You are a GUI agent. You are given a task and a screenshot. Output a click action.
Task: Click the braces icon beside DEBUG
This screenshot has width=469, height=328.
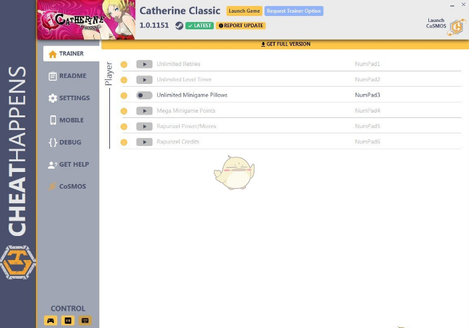53,142
